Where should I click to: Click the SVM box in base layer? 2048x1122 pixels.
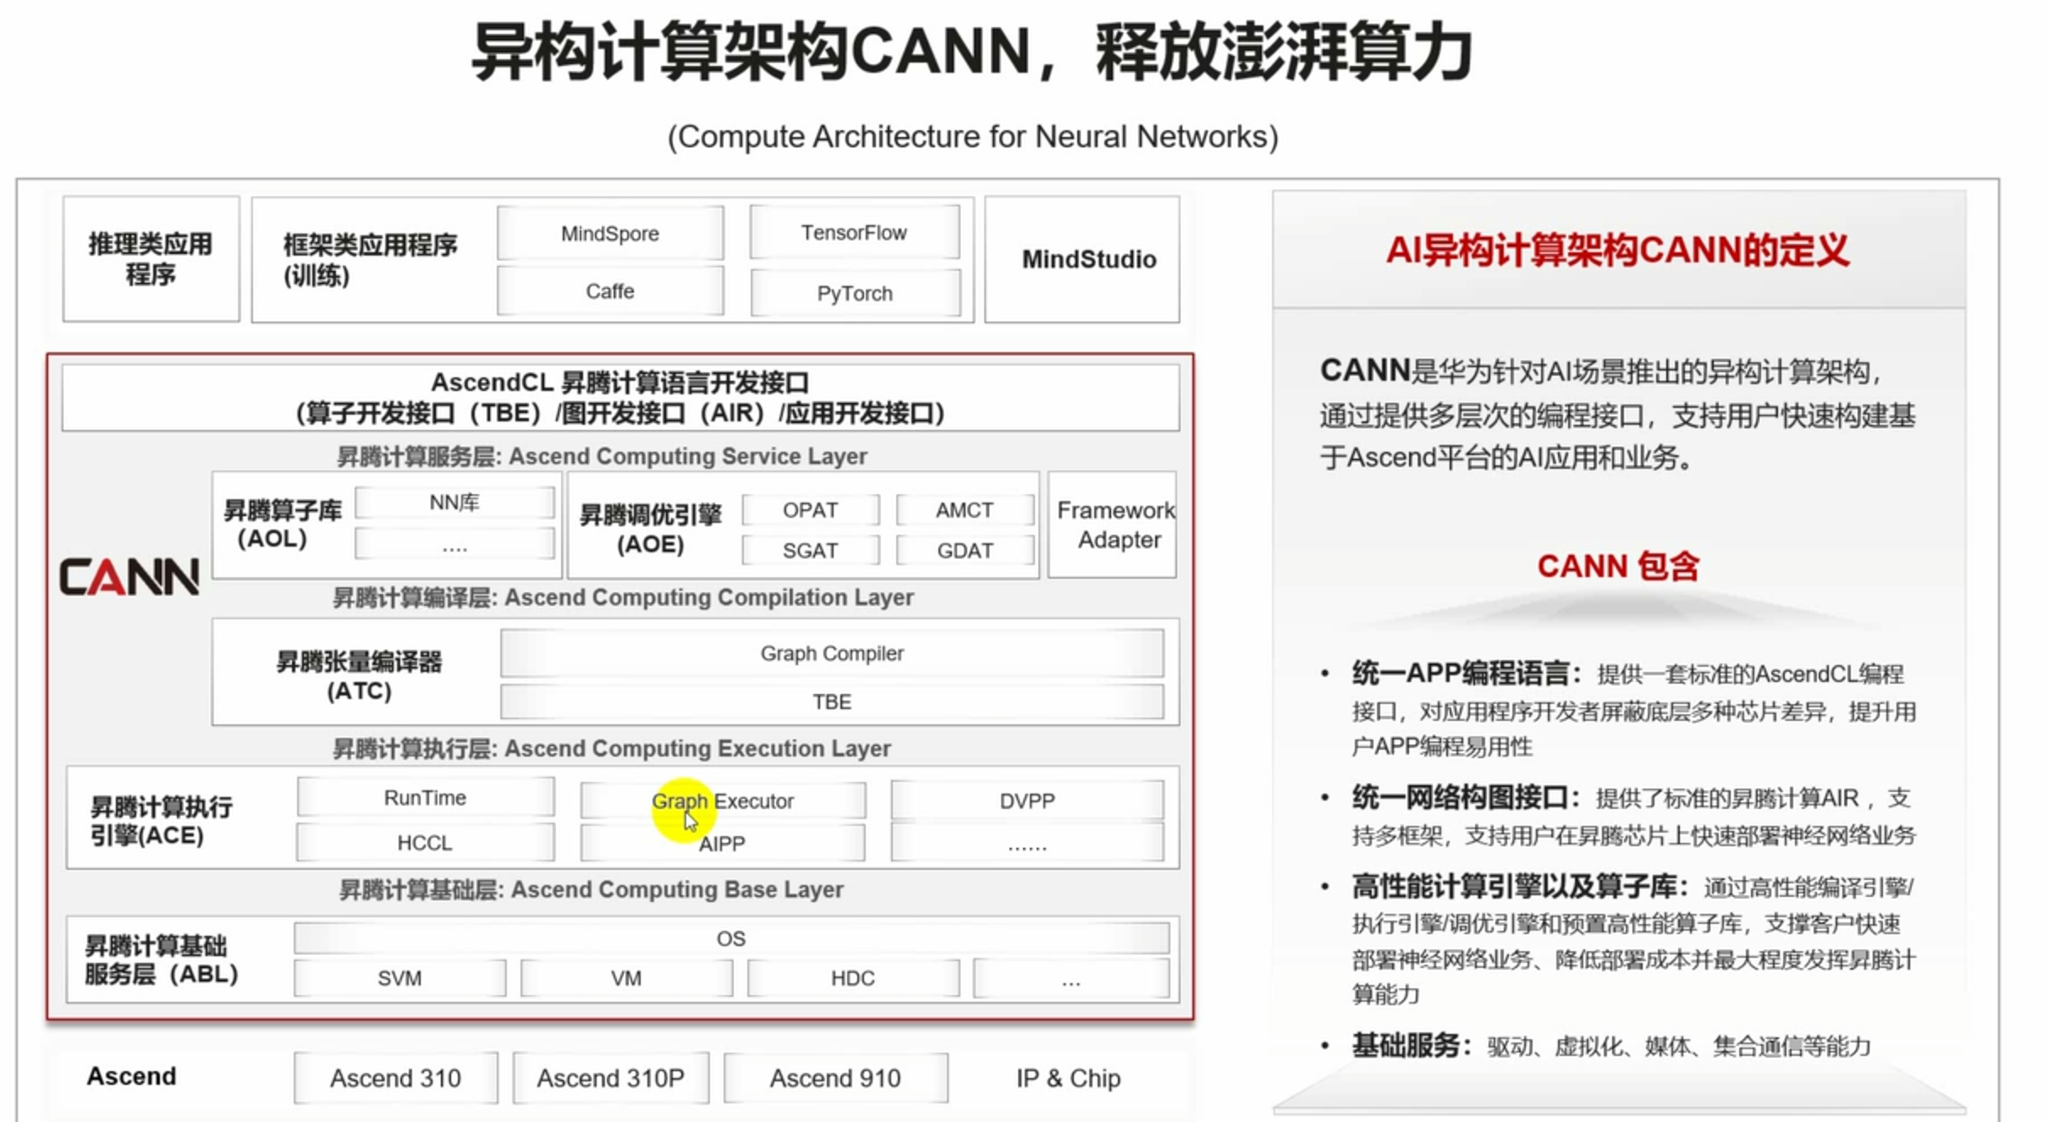click(x=399, y=978)
